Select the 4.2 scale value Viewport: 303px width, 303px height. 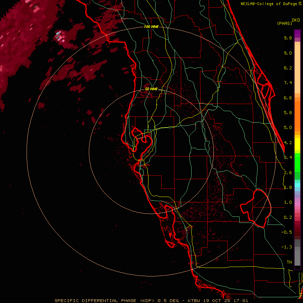[x=288, y=143]
